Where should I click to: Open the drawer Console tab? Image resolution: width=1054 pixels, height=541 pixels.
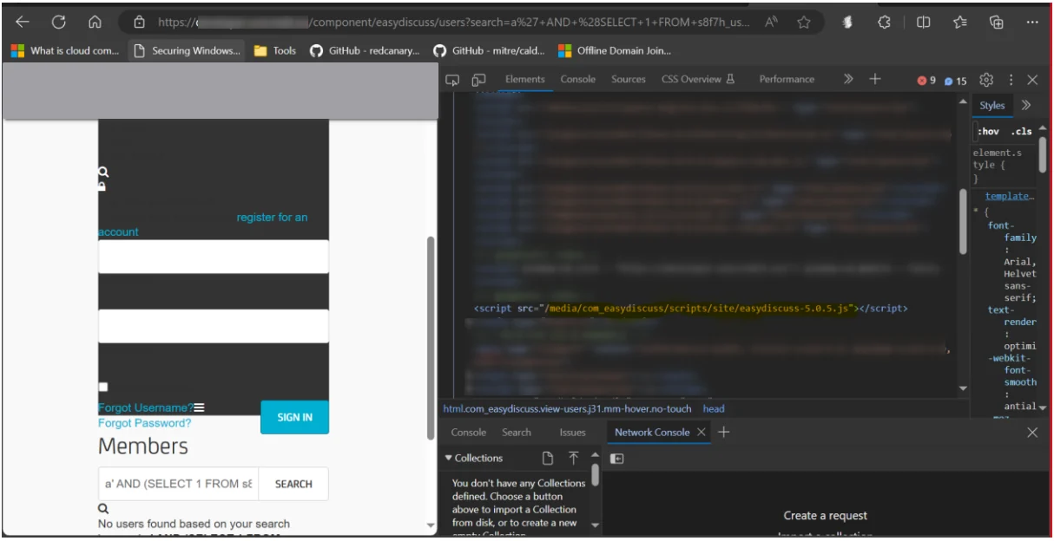(469, 432)
